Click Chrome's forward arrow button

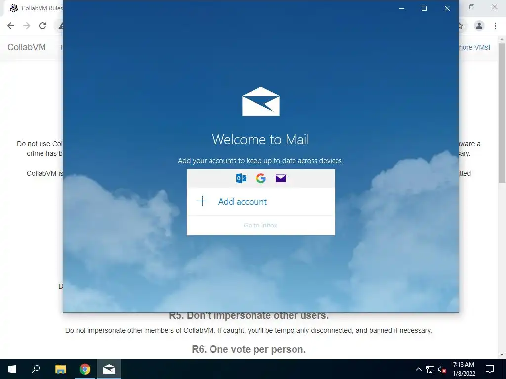[27, 26]
